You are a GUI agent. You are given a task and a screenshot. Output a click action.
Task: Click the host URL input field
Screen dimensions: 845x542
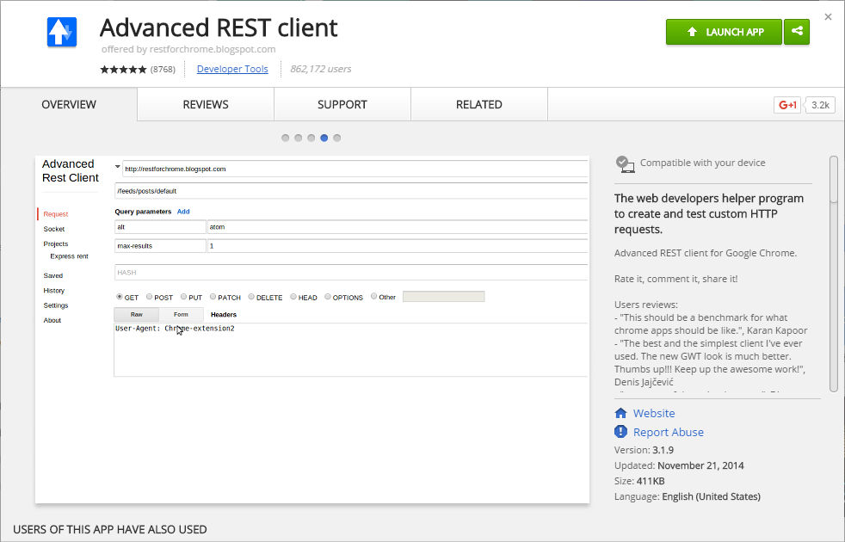click(355, 169)
